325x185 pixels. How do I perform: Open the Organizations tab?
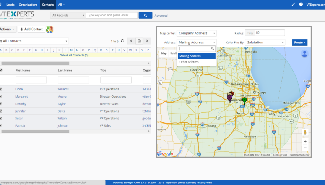tap(28, 5)
